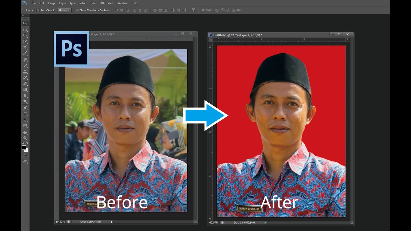Click the 62,57% zoom field

tap(214, 222)
